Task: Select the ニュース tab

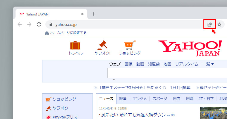Action: (x=106, y=99)
